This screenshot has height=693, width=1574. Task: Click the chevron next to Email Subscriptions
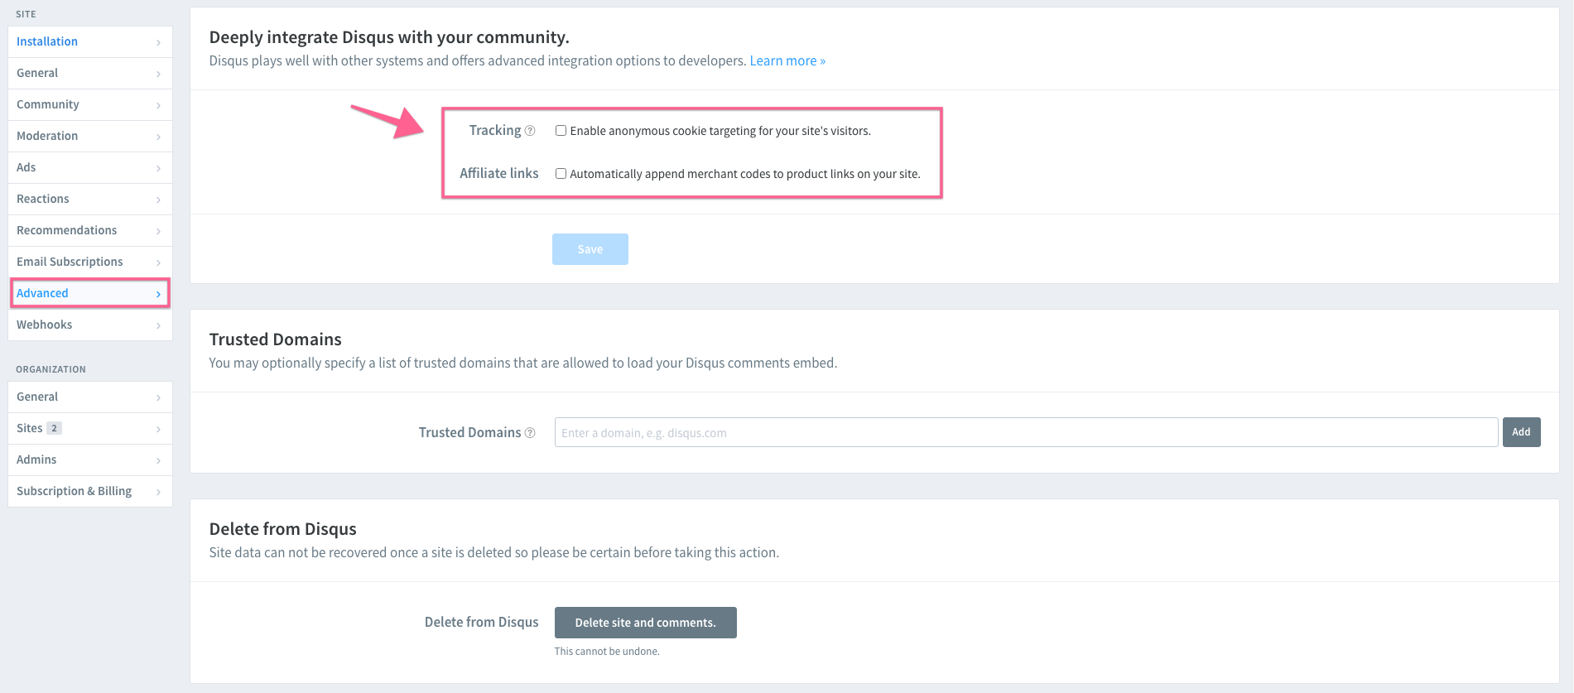click(x=158, y=262)
